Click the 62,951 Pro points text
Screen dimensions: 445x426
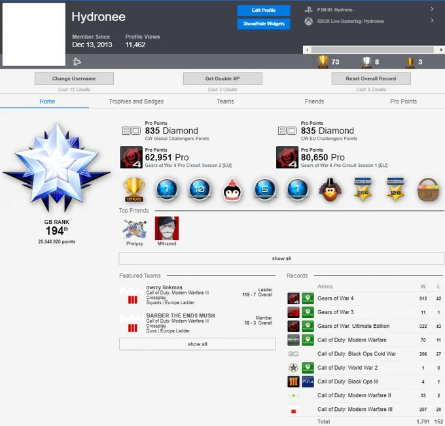pos(167,157)
